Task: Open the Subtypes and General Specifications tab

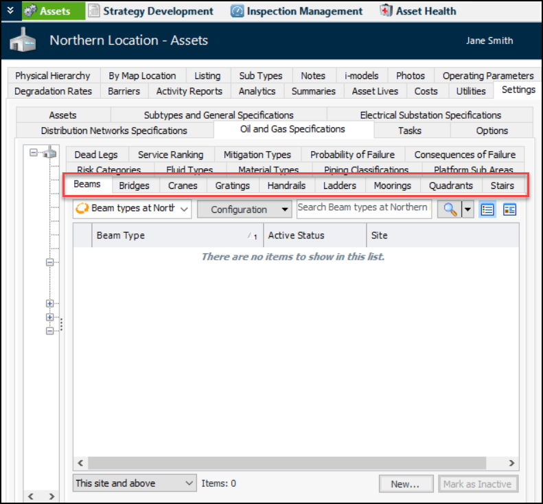Action: click(219, 115)
